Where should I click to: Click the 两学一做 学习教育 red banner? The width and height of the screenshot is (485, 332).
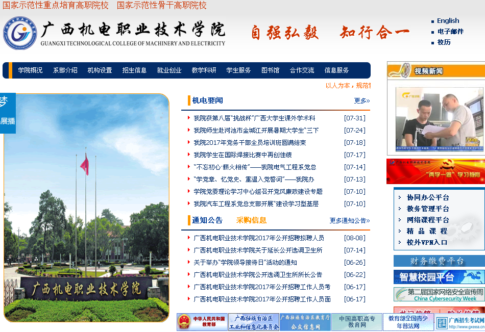coord(435,171)
